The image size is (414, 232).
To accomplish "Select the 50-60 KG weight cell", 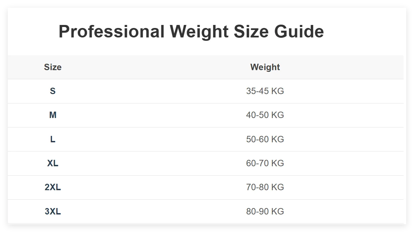I will tap(265, 139).
